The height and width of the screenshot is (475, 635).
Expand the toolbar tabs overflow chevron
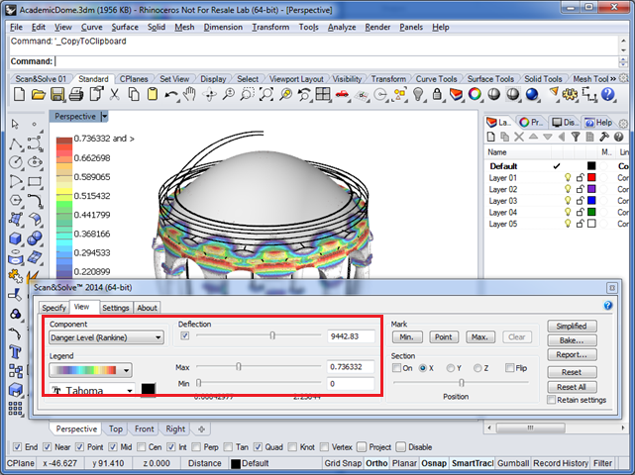pos(613,78)
